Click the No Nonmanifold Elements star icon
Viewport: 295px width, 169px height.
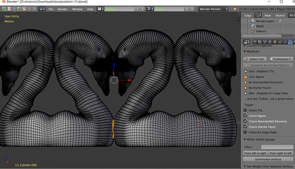245,82
